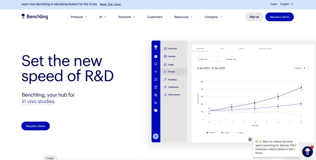Screen dimensions: 316x160
Task: Click the magnifier search icon in sidebar
Action: (x=156, y=64)
